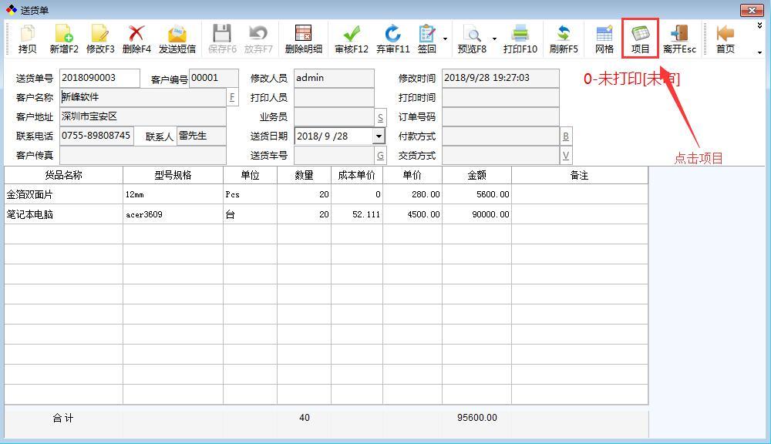Create a new record with 新增F2
This screenshot has width=771, height=444.
64,39
